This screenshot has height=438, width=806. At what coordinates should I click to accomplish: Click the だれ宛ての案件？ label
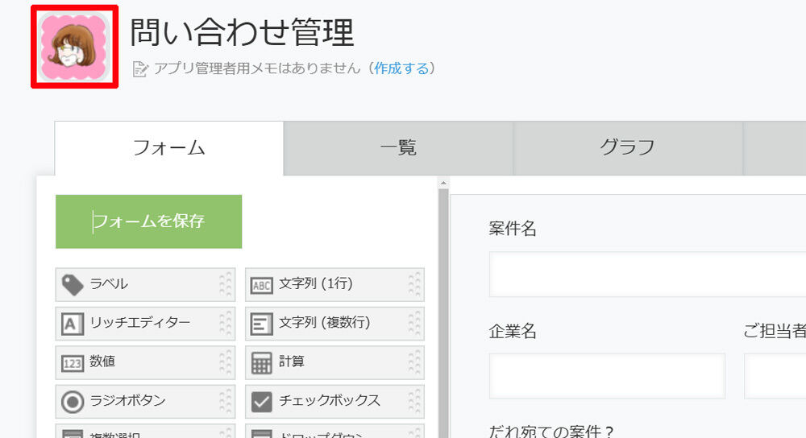(x=550, y=432)
